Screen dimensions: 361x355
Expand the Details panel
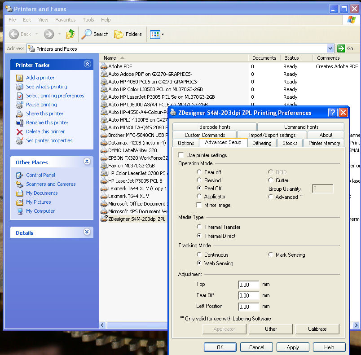[87, 232]
